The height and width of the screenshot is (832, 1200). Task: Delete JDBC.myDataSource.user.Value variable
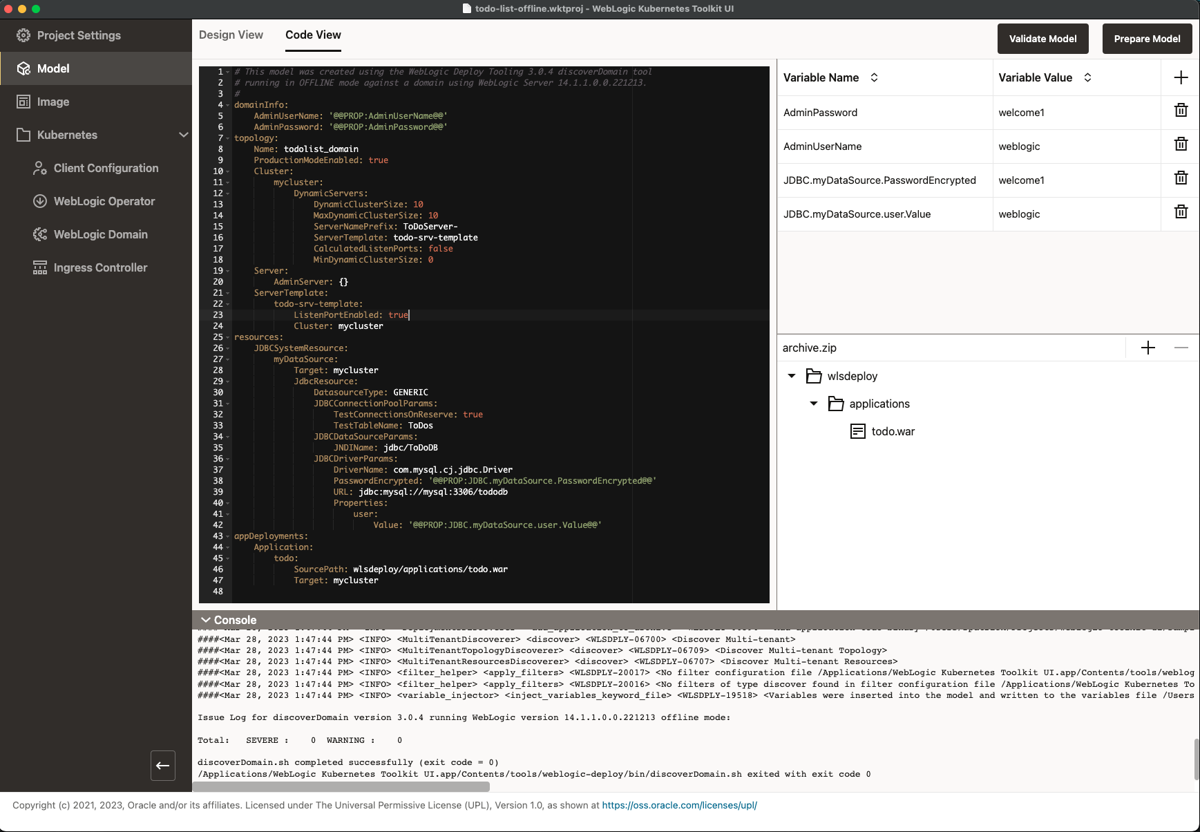(1181, 212)
